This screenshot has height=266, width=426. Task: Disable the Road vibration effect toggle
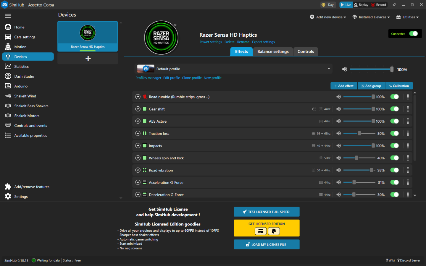pyautogui.click(x=394, y=170)
